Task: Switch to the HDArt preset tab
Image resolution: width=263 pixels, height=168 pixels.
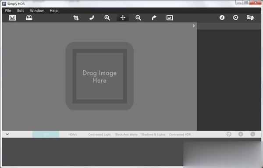Action: pyautogui.click(x=72, y=134)
